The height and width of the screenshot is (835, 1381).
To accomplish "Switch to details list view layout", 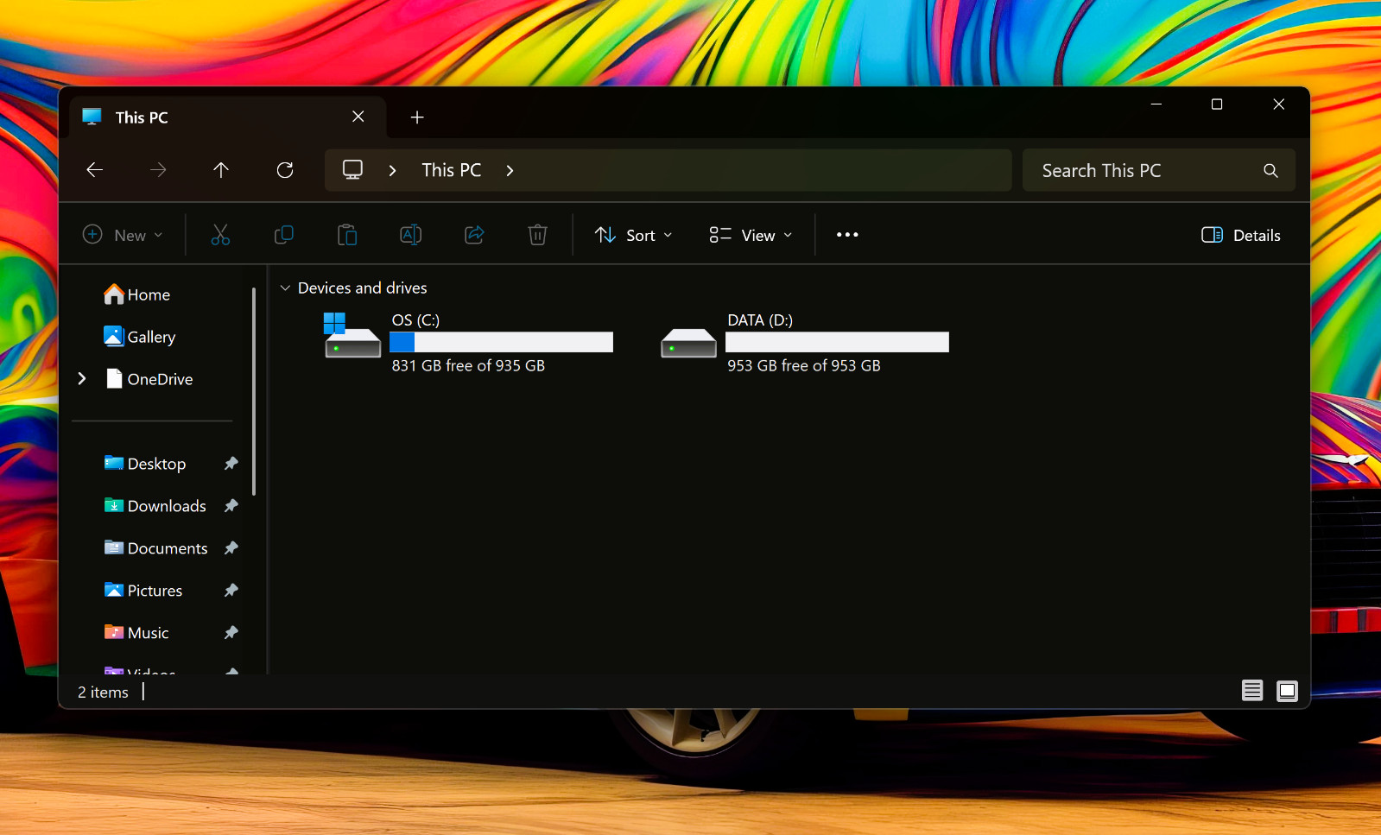I will (1252, 691).
